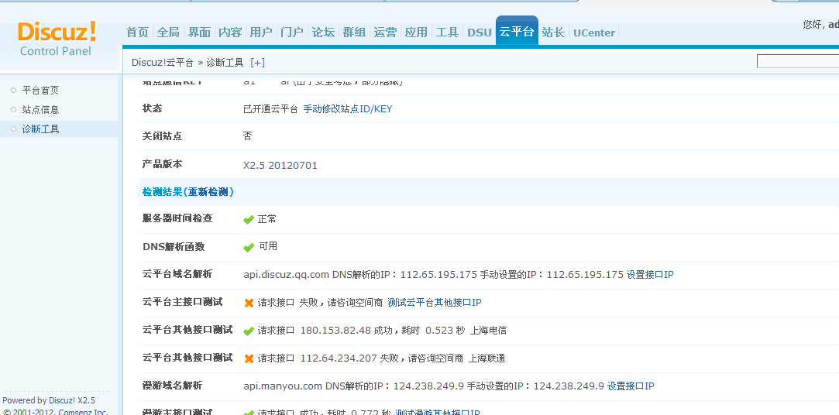Click the 云平台域名解析 row label
Screen dimensions: 839x415
pos(177,274)
